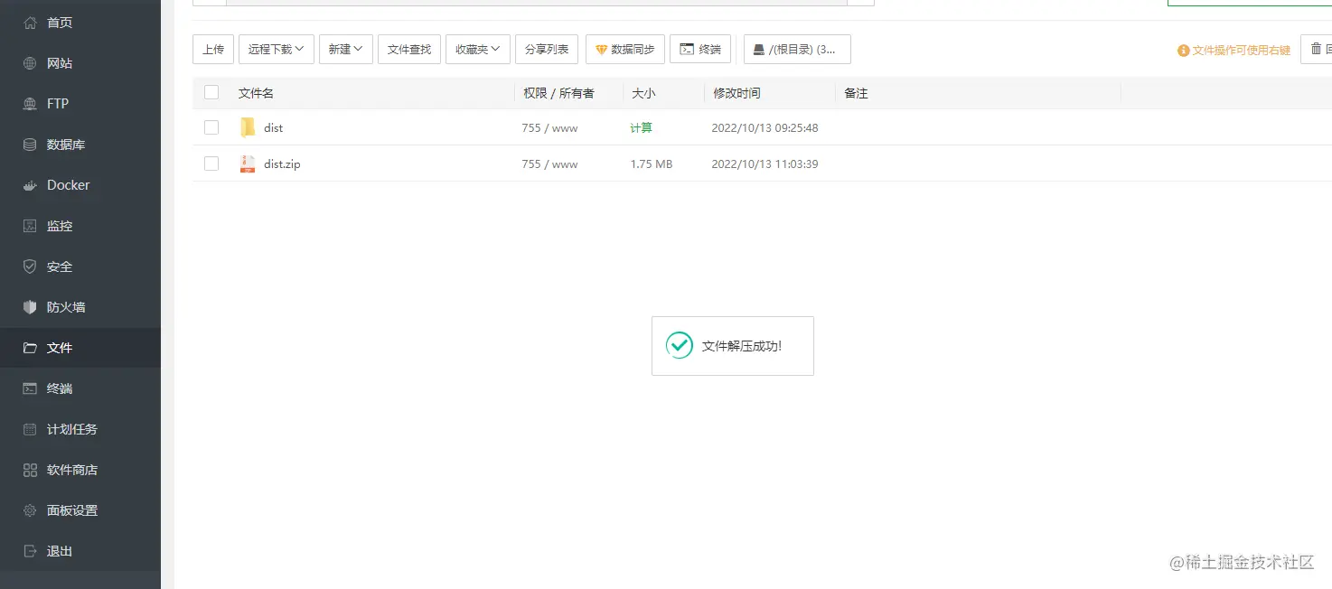The image size is (1332, 589).
Task: Check the box for the dist folder
Action: (211, 127)
